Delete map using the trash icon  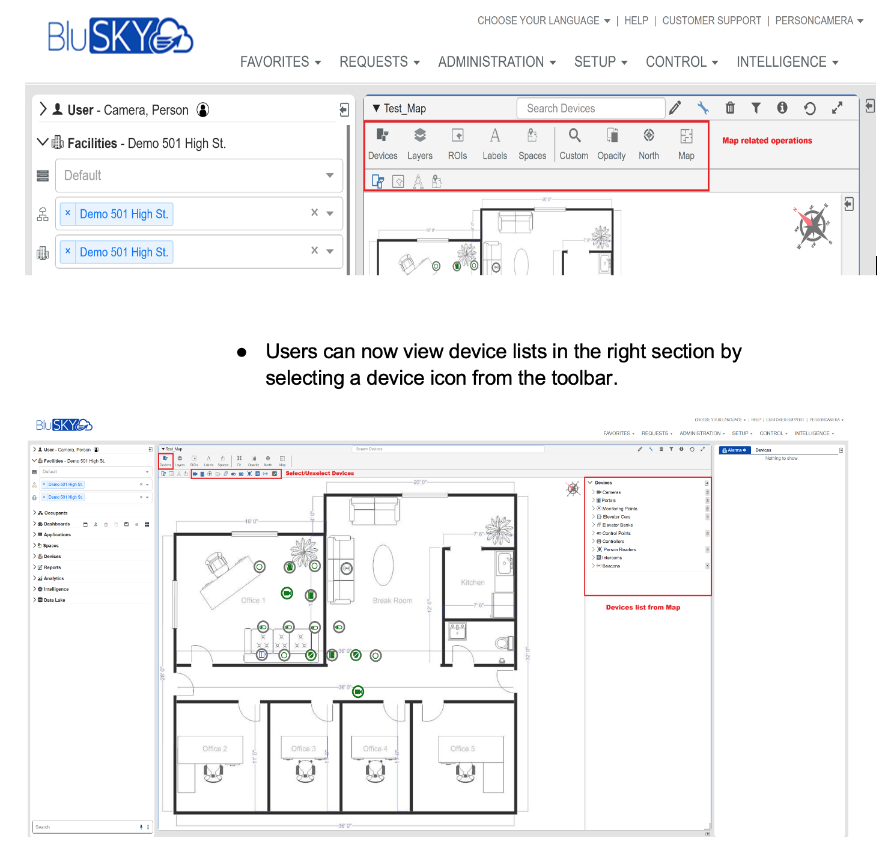(730, 108)
